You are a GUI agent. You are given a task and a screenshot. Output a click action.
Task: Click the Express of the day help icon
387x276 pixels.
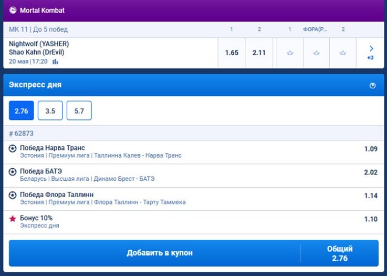tap(372, 86)
